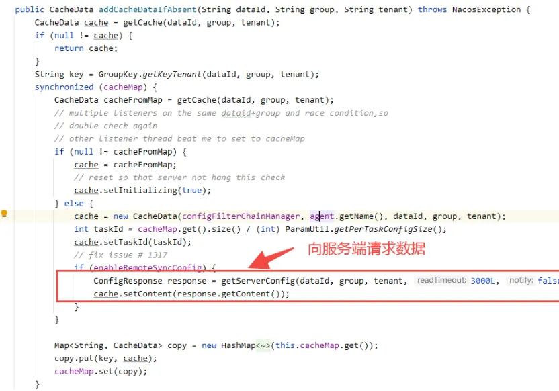Click the NacosException type in throws clause
This screenshot has width=559, height=391.
pyautogui.click(x=486, y=9)
